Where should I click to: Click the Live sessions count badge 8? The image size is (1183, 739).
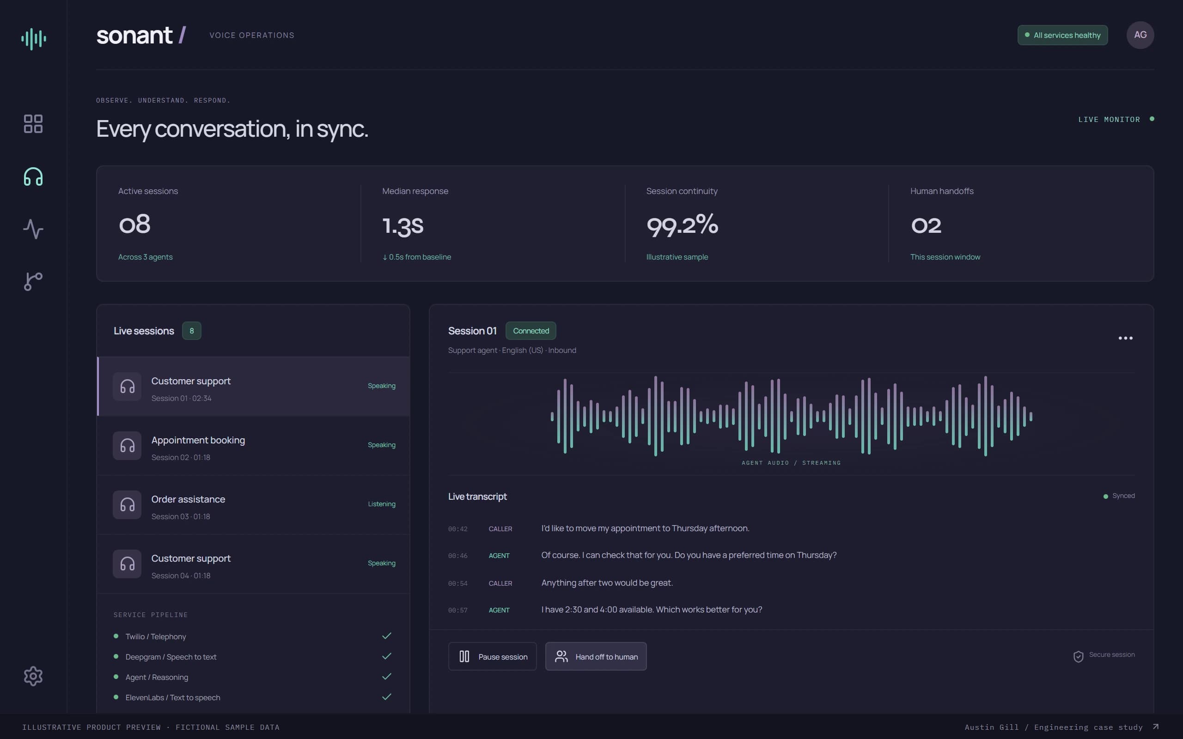[x=192, y=331]
